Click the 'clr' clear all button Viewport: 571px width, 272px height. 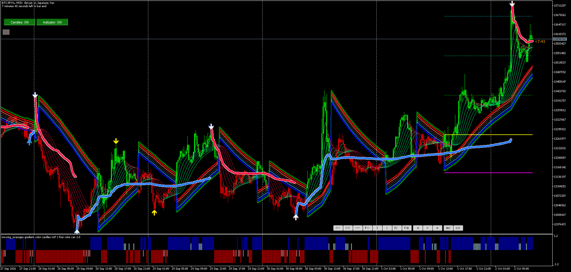coord(458,228)
